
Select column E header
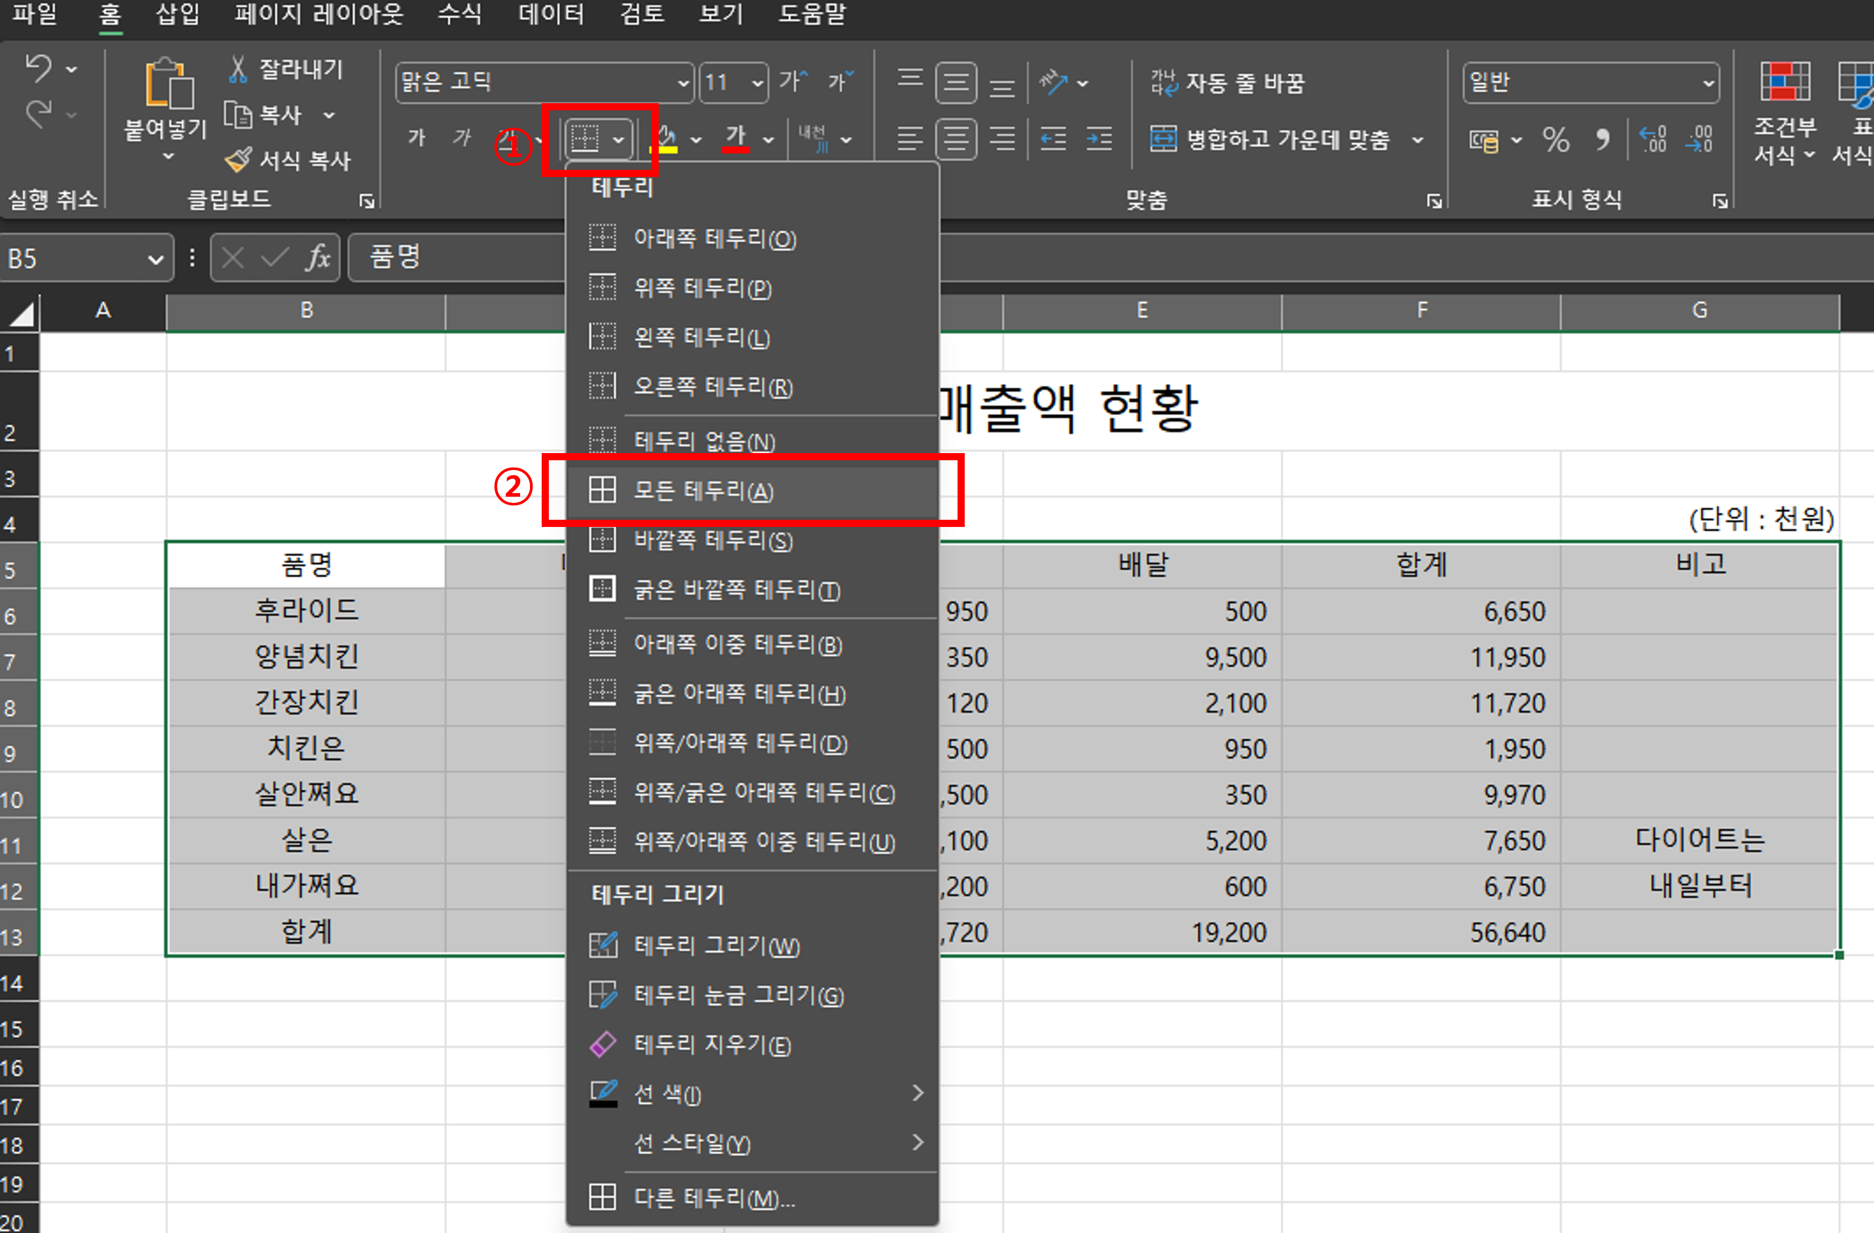coord(1142,311)
